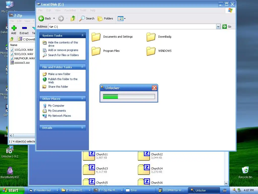258x194 pixels.
Task: Open the File menu in 7-Zip
Action: (12, 21)
